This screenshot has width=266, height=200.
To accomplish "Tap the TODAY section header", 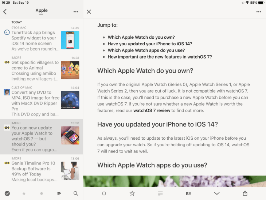I will [x=17, y=22].
